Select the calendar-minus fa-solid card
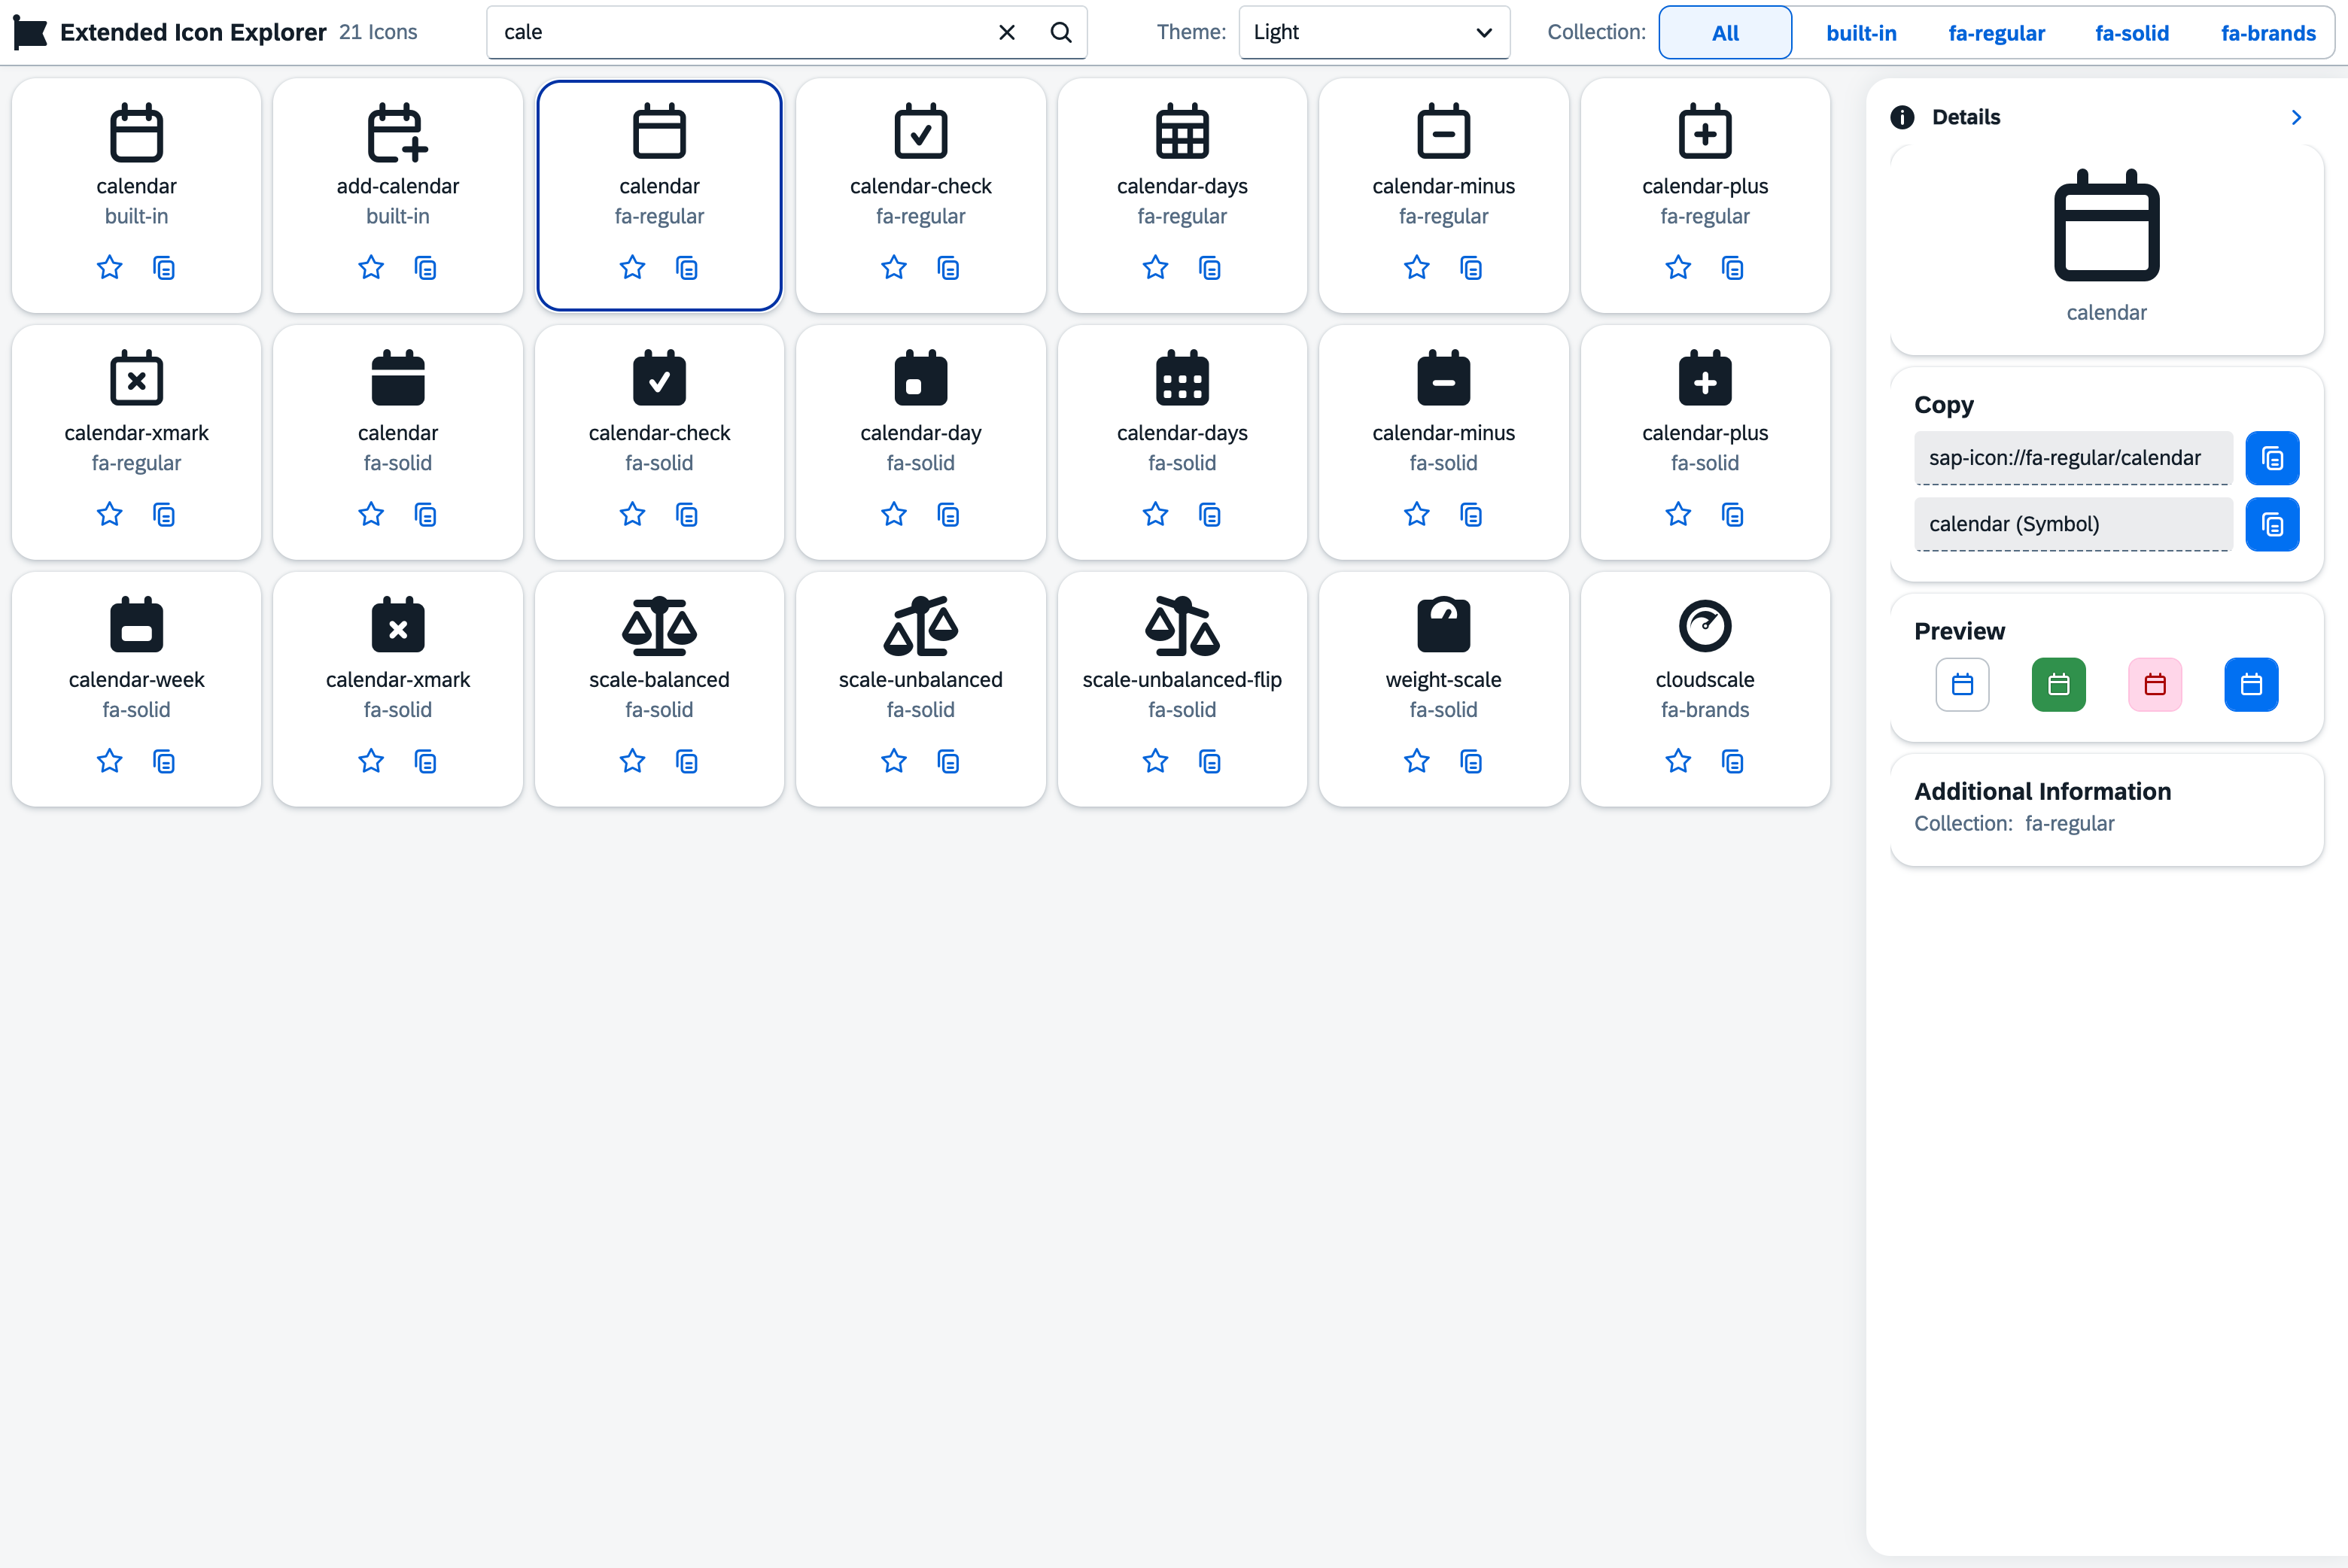The width and height of the screenshot is (2348, 1568). pos(1443,442)
